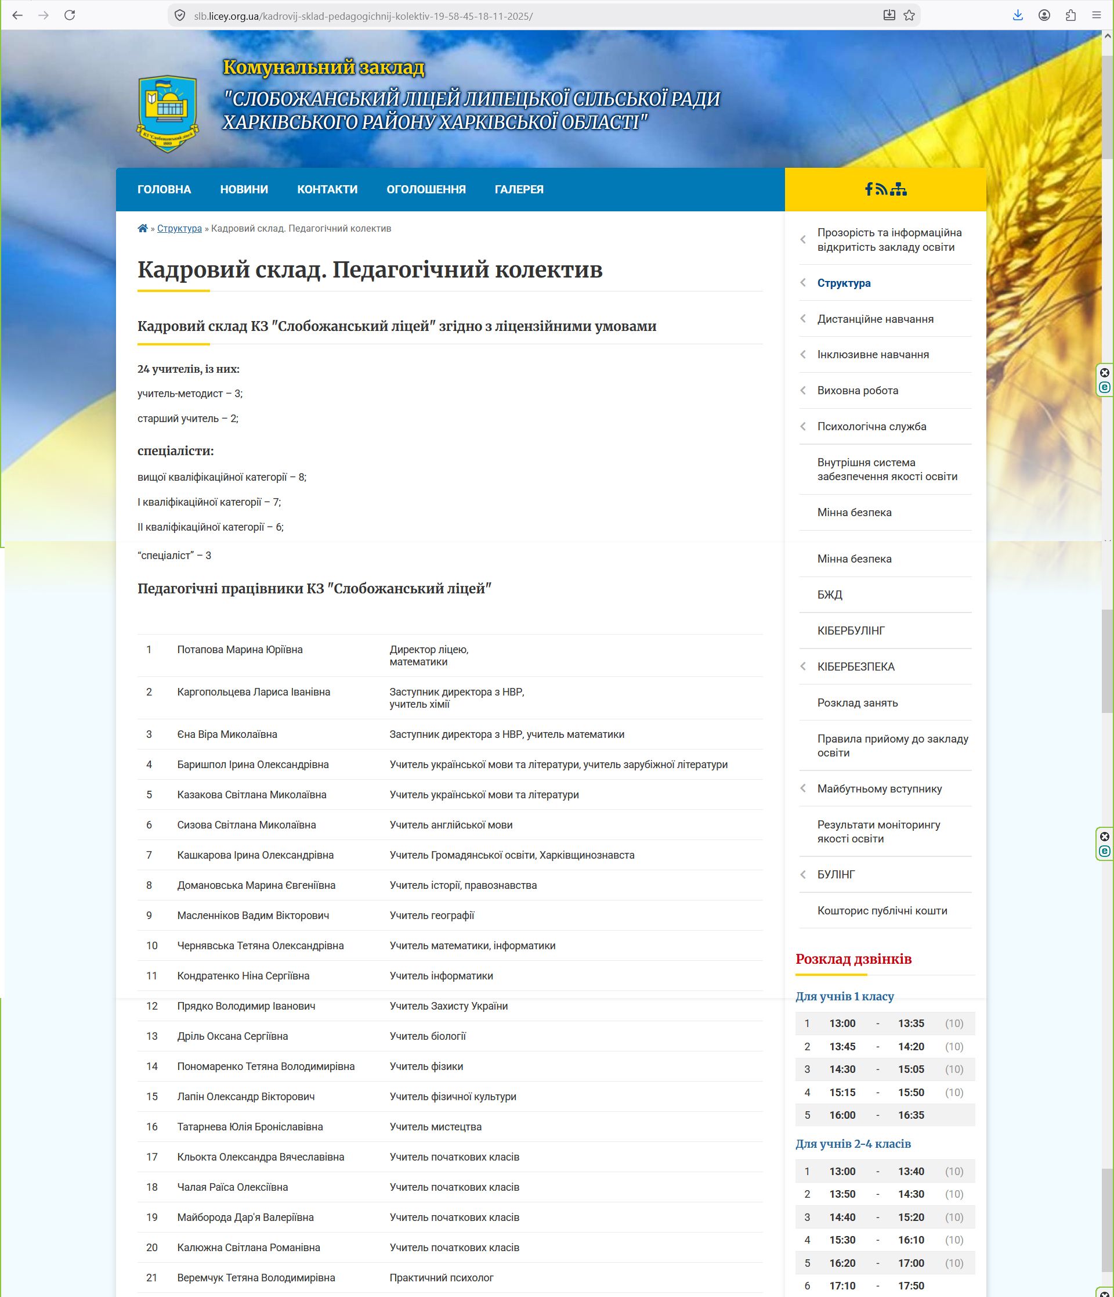Click the school crest logo
This screenshot has height=1297, width=1114.
point(168,114)
